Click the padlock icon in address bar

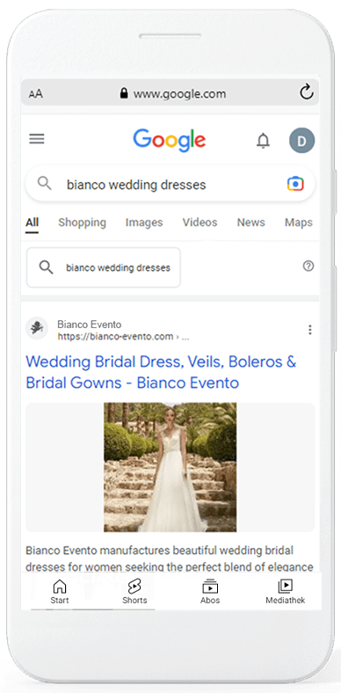tap(124, 93)
